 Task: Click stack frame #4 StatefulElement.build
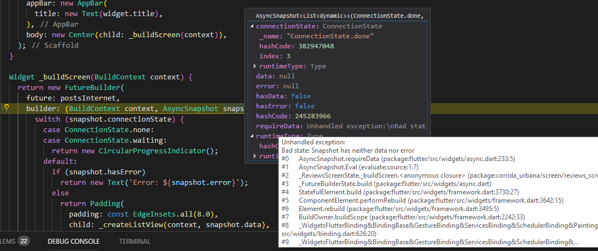(400, 192)
